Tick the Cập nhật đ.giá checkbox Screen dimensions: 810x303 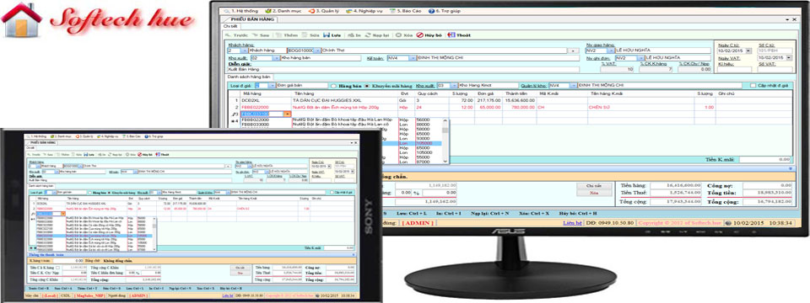pos(753,86)
